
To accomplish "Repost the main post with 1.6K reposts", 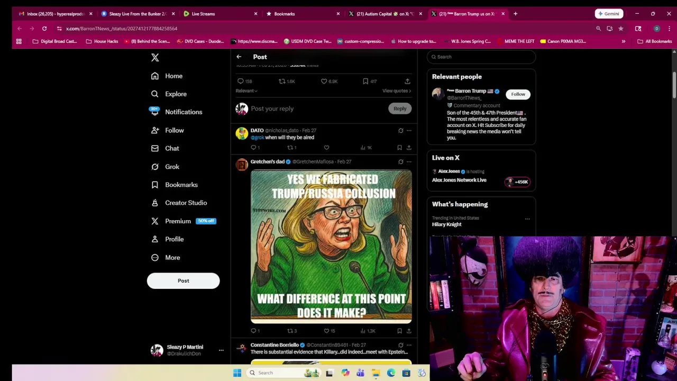I will tap(287, 81).
